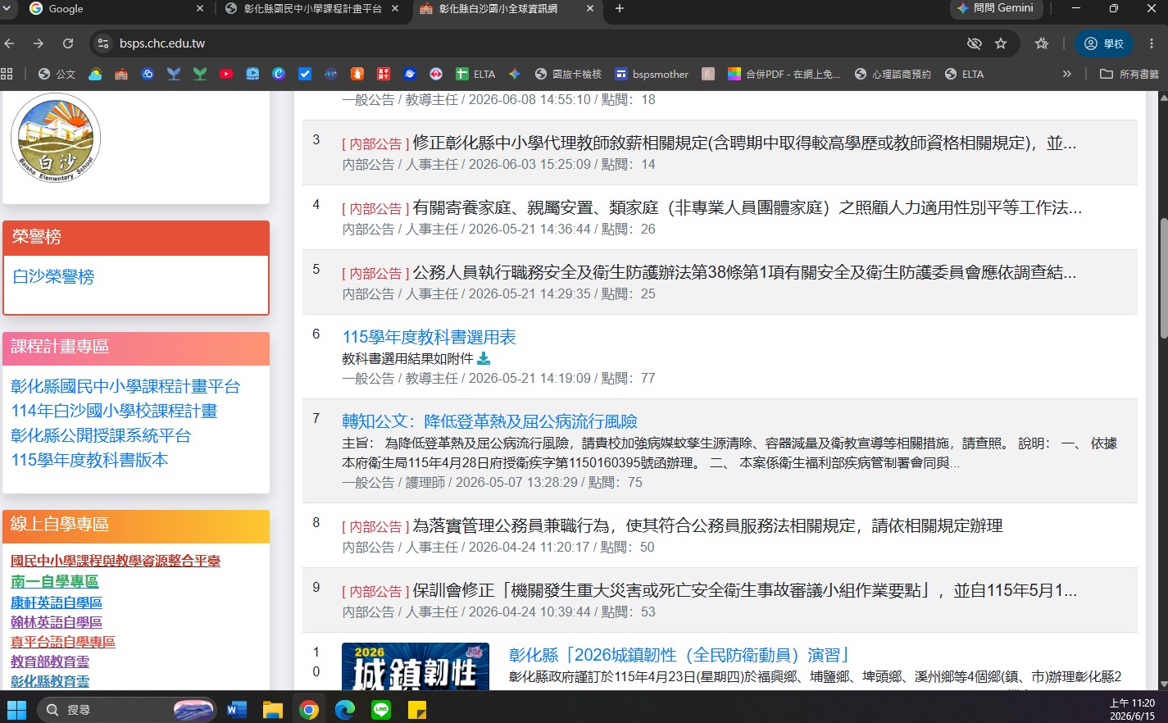This screenshot has width=1168, height=723.
Task: Open Word from the taskbar
Action: point(237,710)
